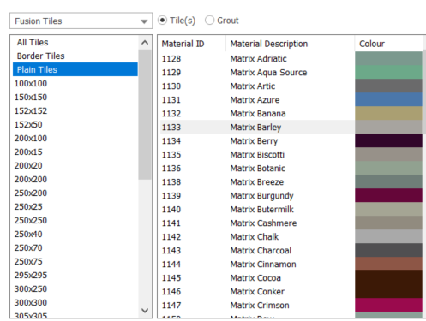Sort by the Colour column header
426x321 pixels.
[x=388, y=44]
